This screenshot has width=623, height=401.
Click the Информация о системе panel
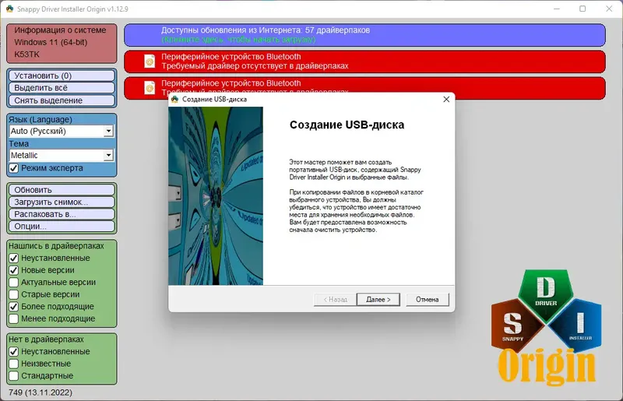point(62,43)
